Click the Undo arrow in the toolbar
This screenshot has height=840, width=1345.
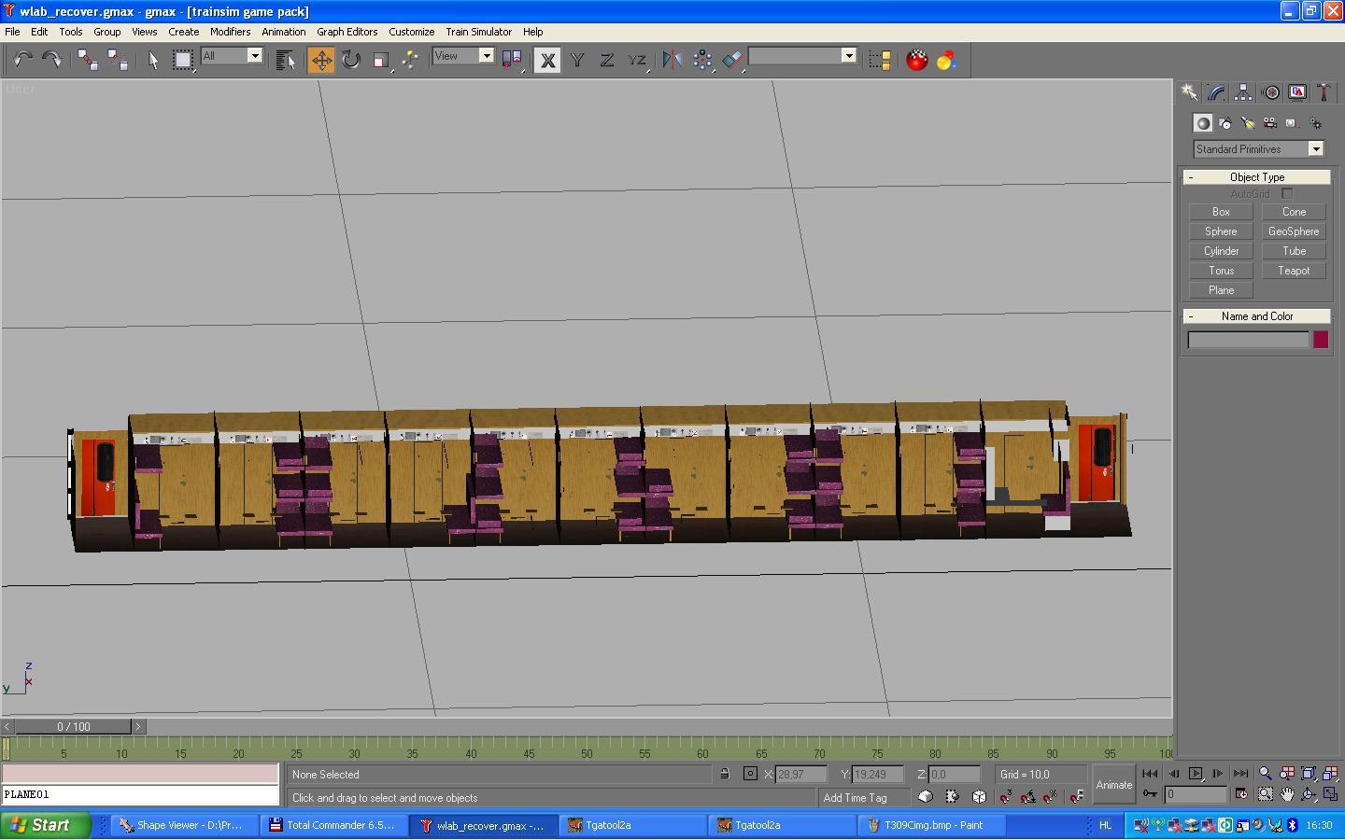[22, 60]
